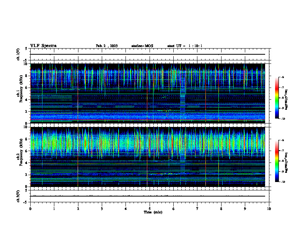303x234 pixels.
Task: Click the ch.2 spectrogram color scale bar
Action: tap(277, 161)
